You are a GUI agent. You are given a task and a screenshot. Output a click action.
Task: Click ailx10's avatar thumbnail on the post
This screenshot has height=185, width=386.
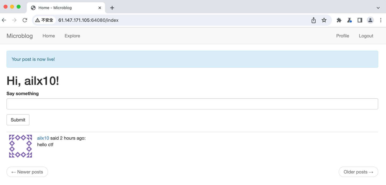tap(20, 146)
